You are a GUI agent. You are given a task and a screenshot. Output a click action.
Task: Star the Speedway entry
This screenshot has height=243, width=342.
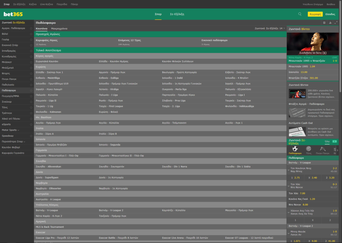[31, 136]
